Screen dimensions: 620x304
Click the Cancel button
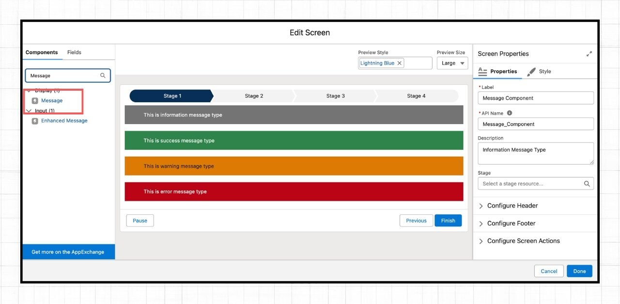click(549, 271)
